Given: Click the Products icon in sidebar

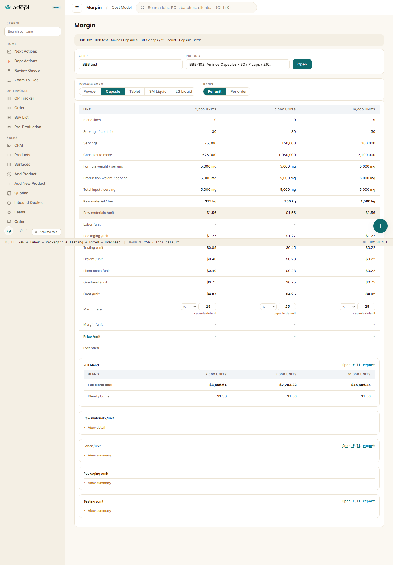Looking at the screenshot, I should (9, 155).
